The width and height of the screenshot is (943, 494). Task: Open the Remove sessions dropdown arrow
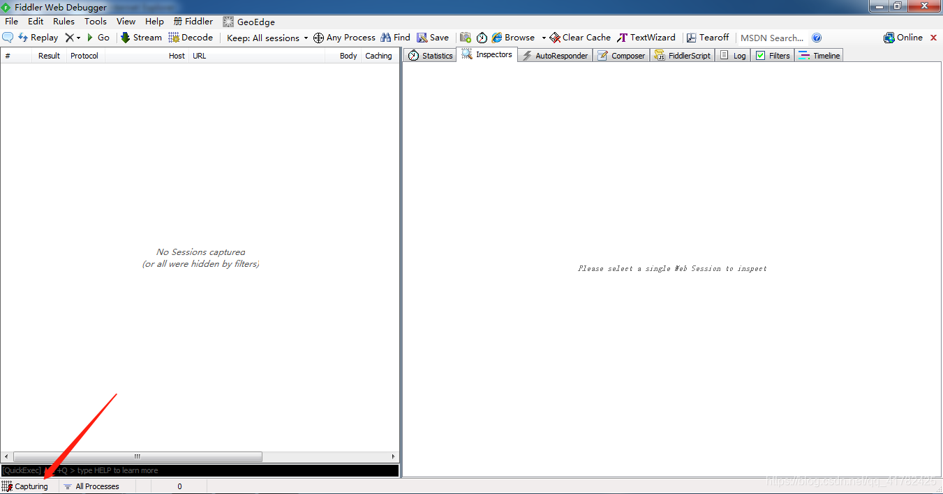pyautogui.click(x=78, y=38)
